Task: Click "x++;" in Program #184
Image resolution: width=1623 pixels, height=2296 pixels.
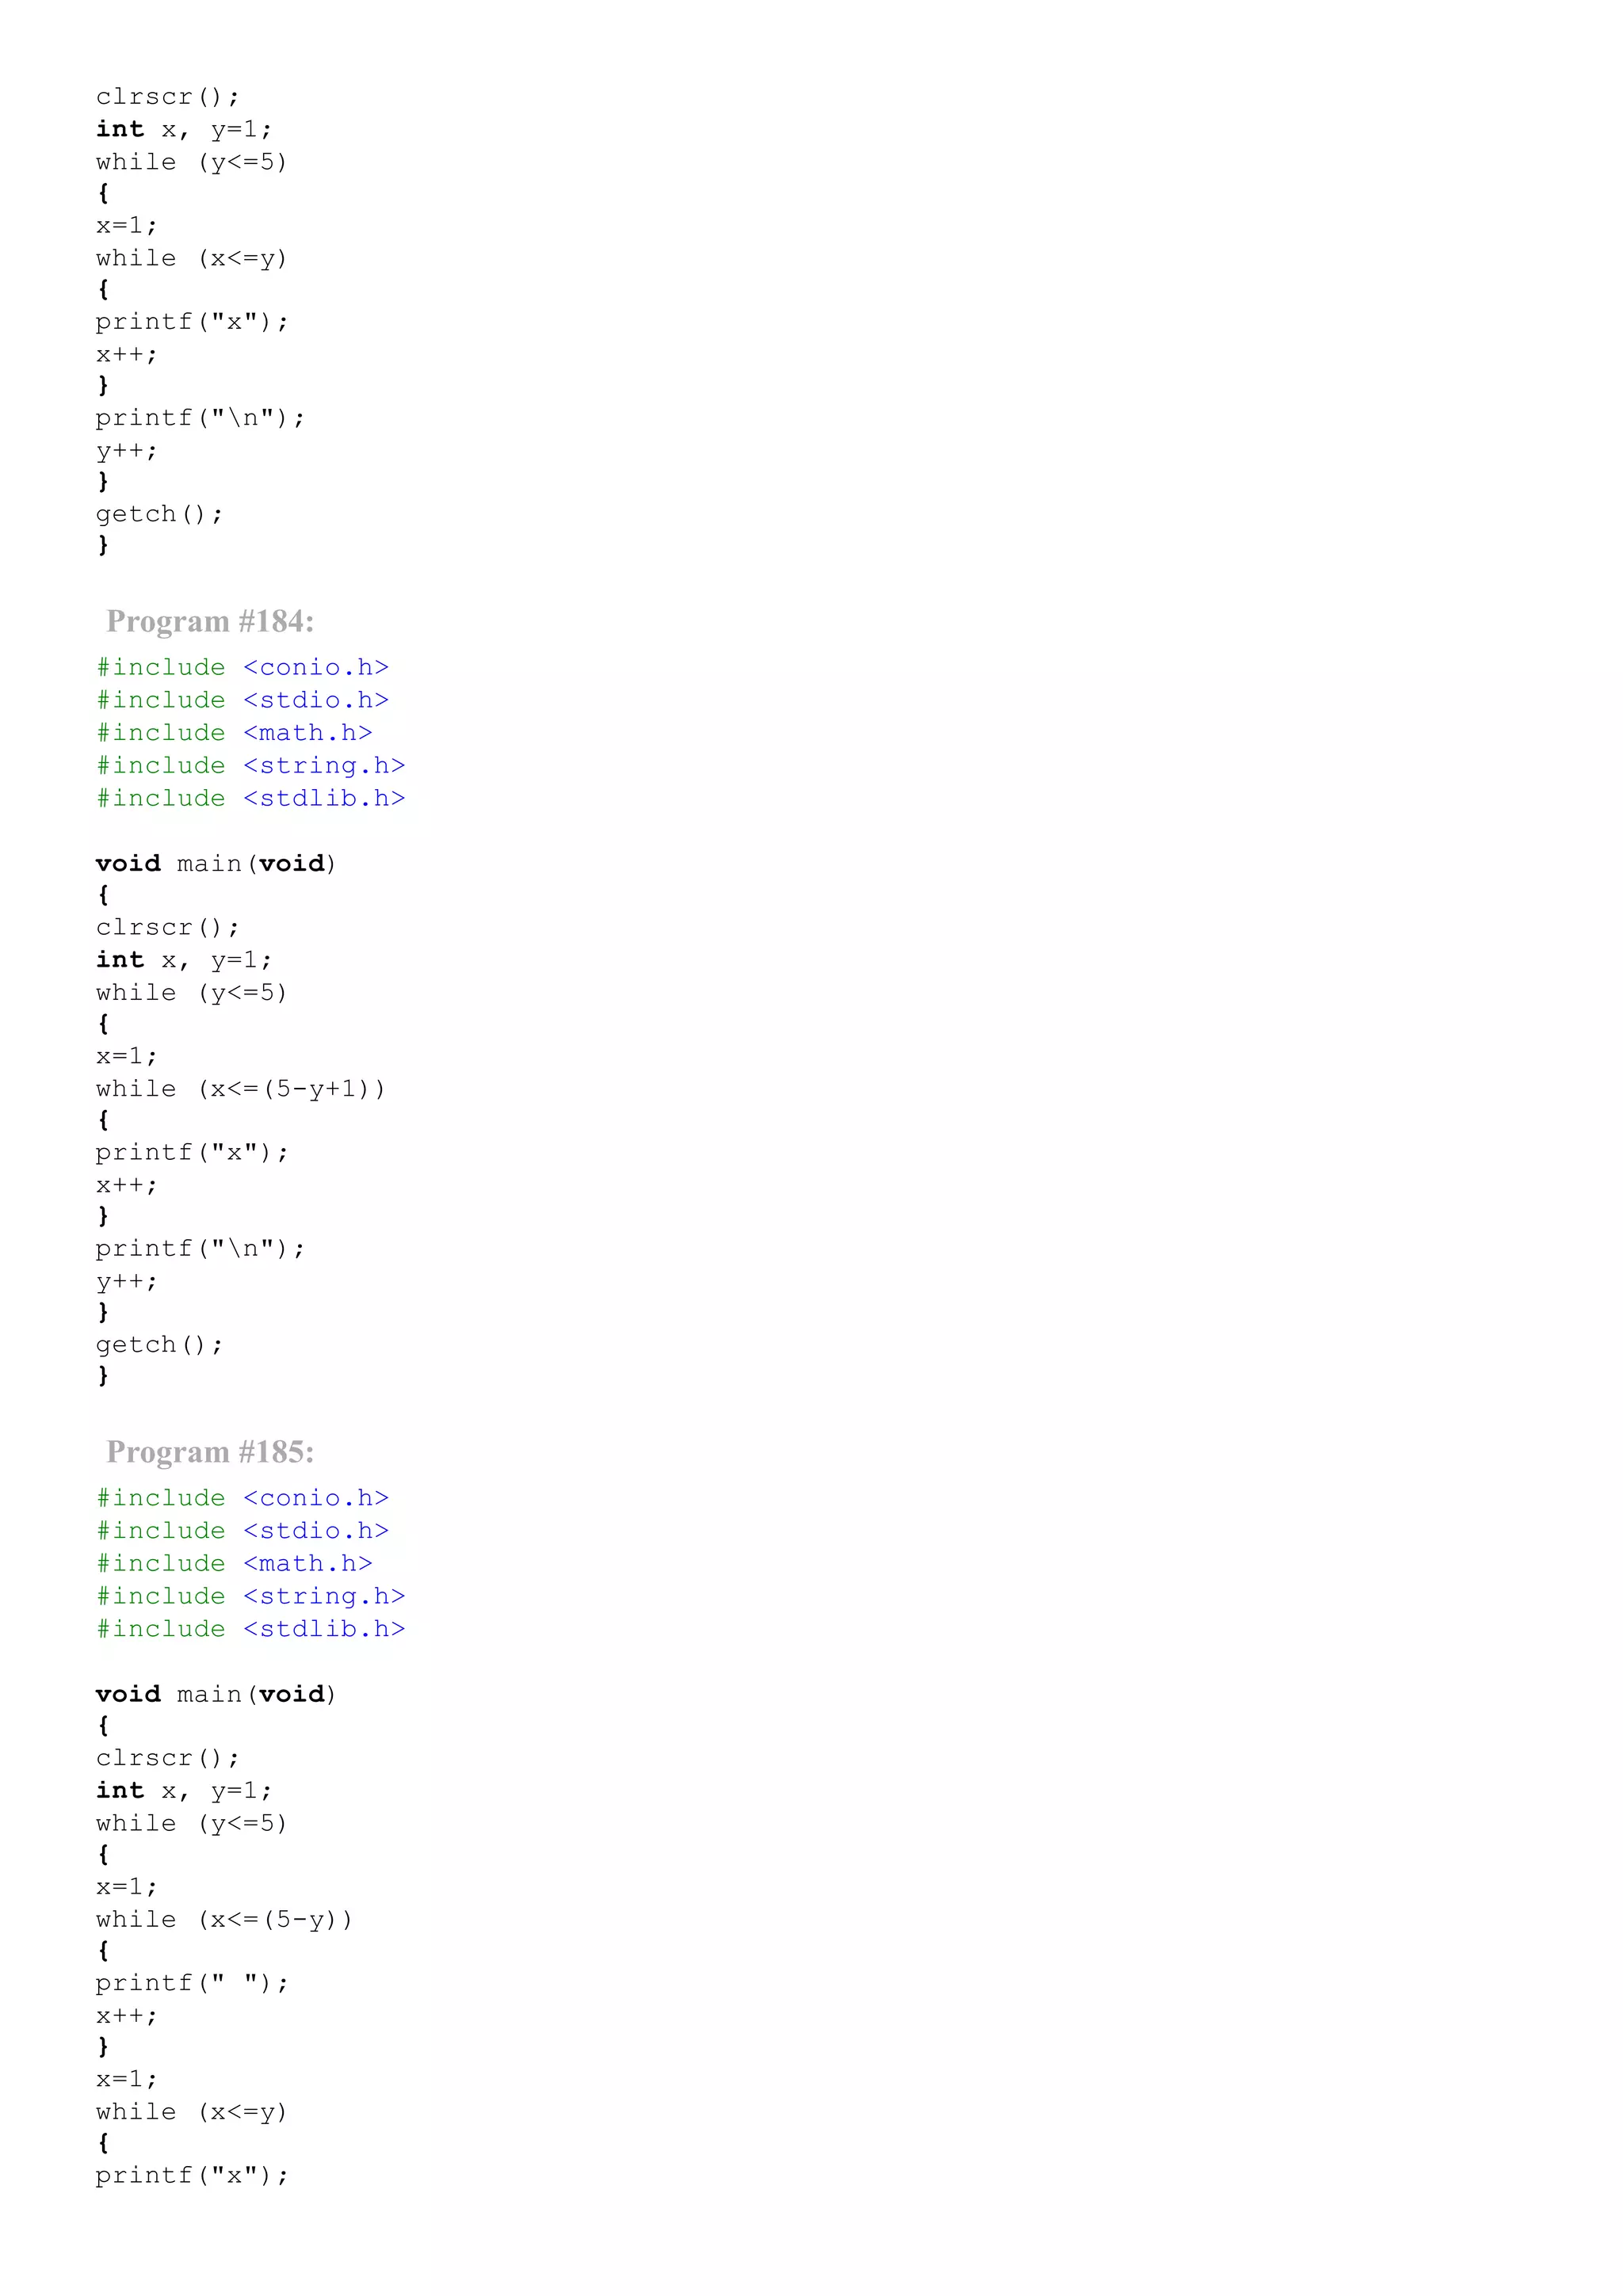Action: point(127,1186)
